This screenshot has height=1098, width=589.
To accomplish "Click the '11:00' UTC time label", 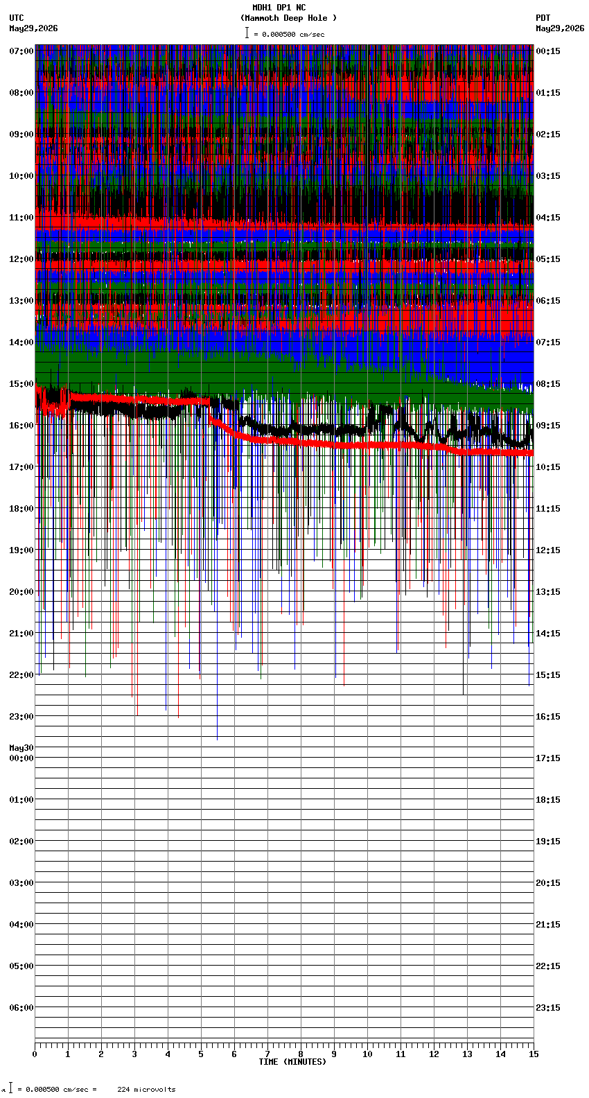I will pyautogui.click(x=21, y=218).
